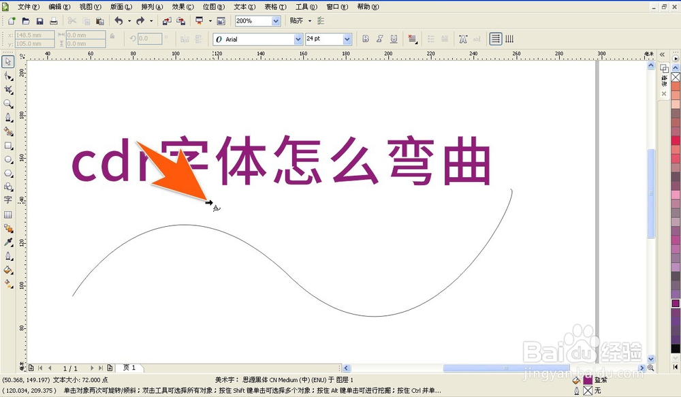Open the zoom level 200% dropdown

(x=275, y=21)
